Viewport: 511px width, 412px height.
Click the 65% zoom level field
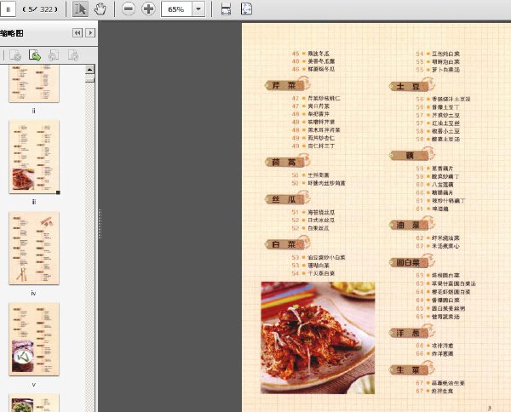tap(176, 9)
